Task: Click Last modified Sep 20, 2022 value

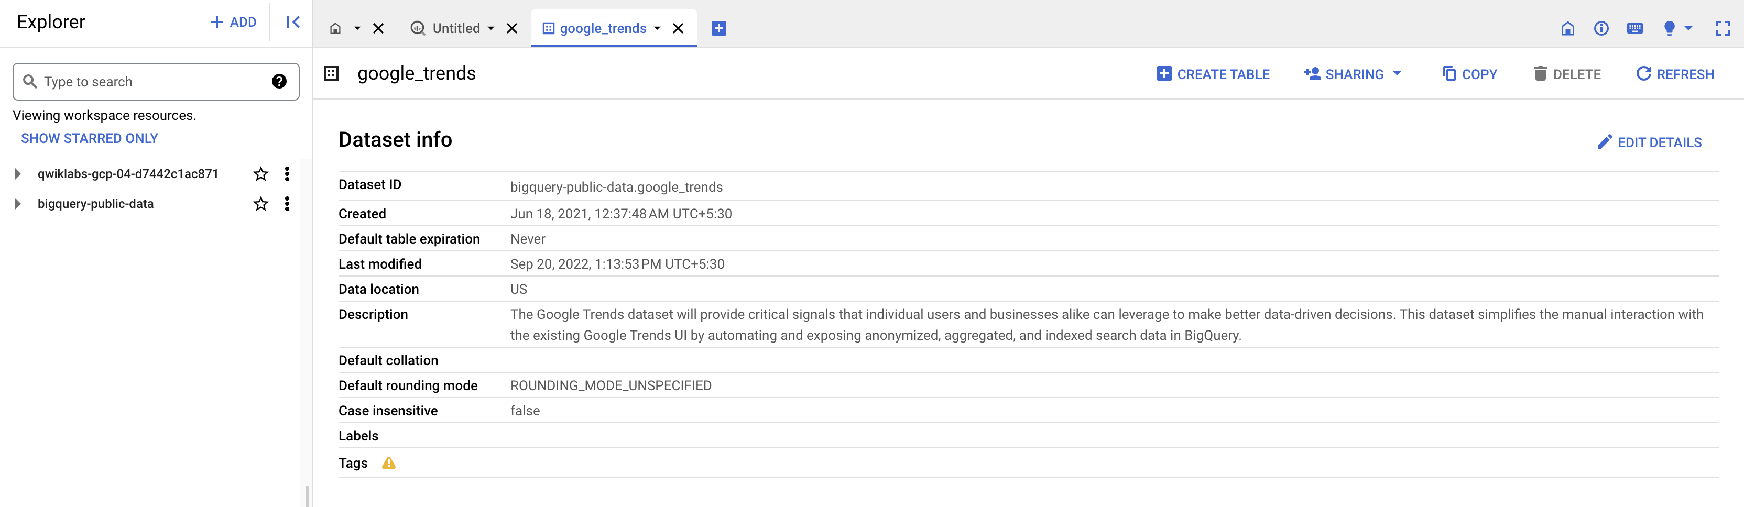Action: [x=617, y=264]
